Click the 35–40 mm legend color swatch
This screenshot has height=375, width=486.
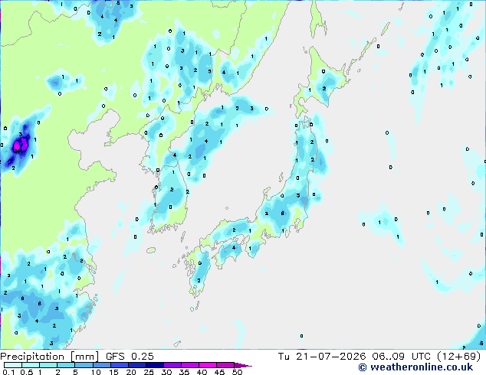189,365
